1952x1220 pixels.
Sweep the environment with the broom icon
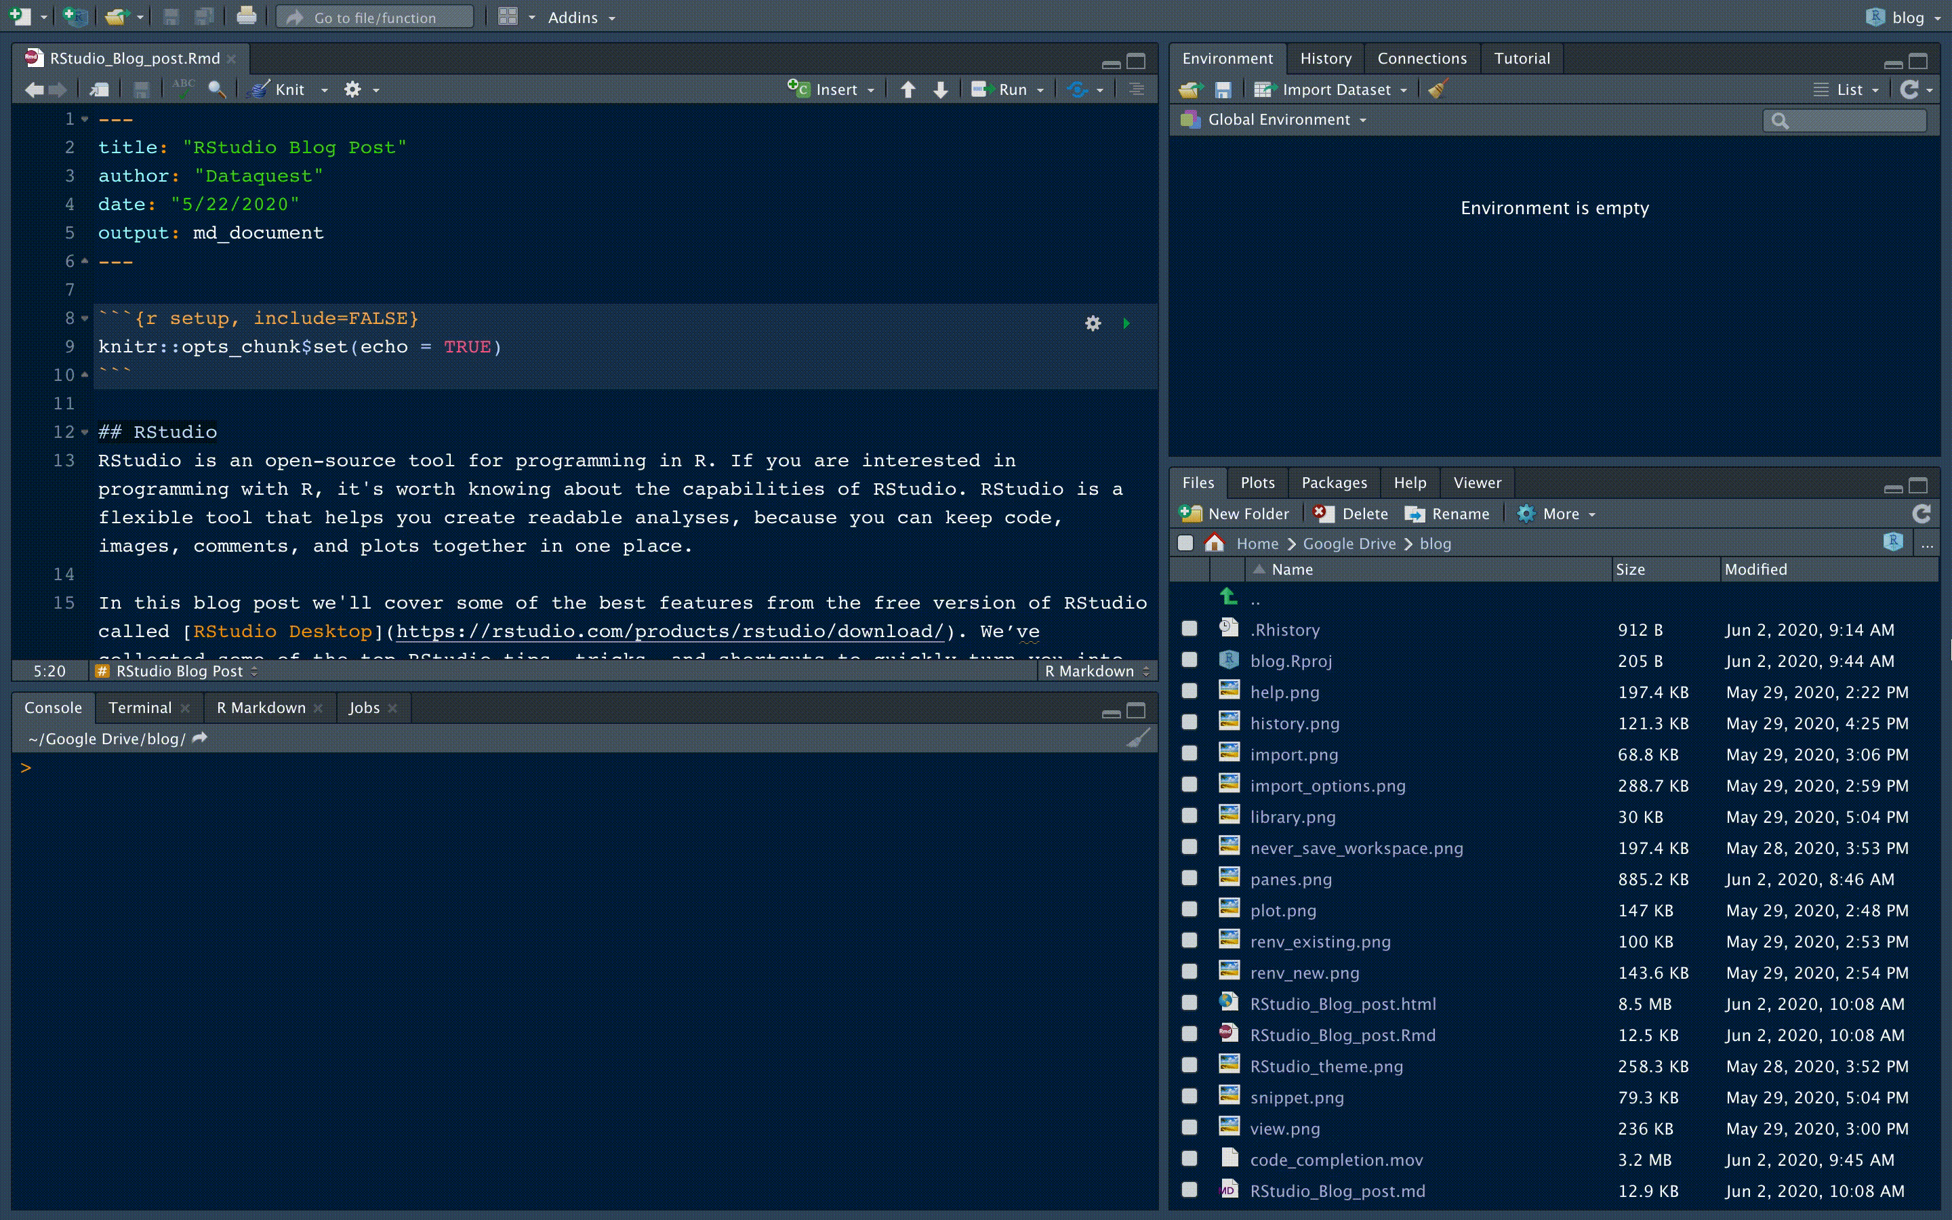(1437, 89)
